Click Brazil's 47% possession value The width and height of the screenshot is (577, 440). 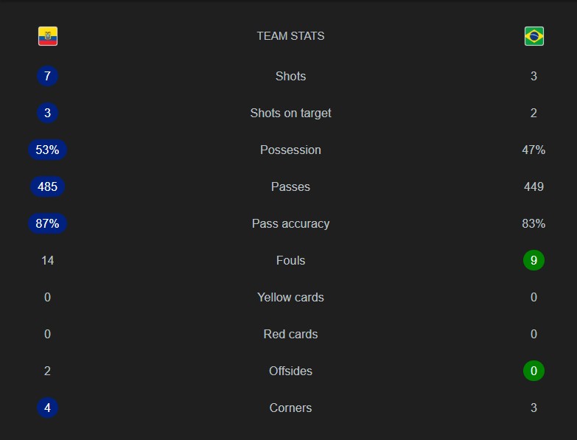tap(534, 150)
